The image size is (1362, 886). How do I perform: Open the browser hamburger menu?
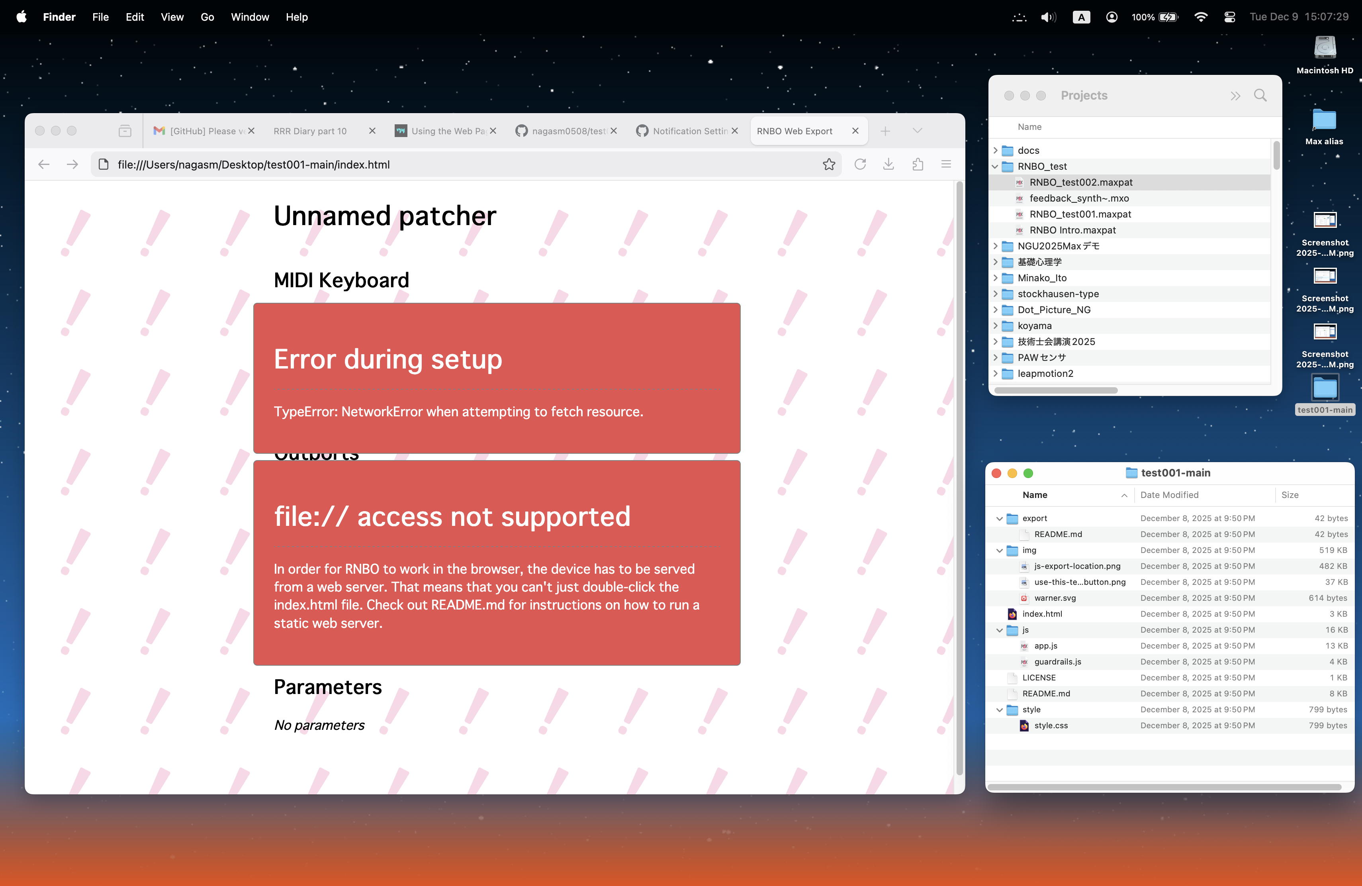946,165
